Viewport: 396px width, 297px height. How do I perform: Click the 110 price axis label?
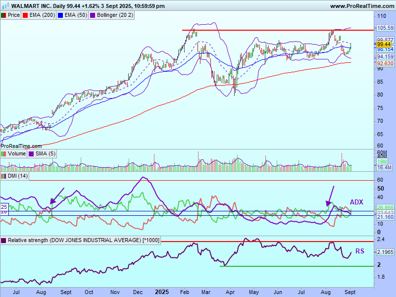pos(382,16)
